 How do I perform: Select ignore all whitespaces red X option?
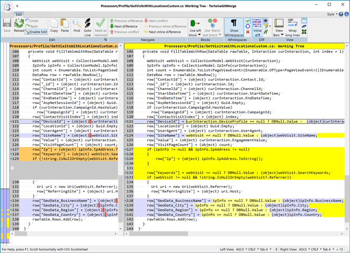248,32
